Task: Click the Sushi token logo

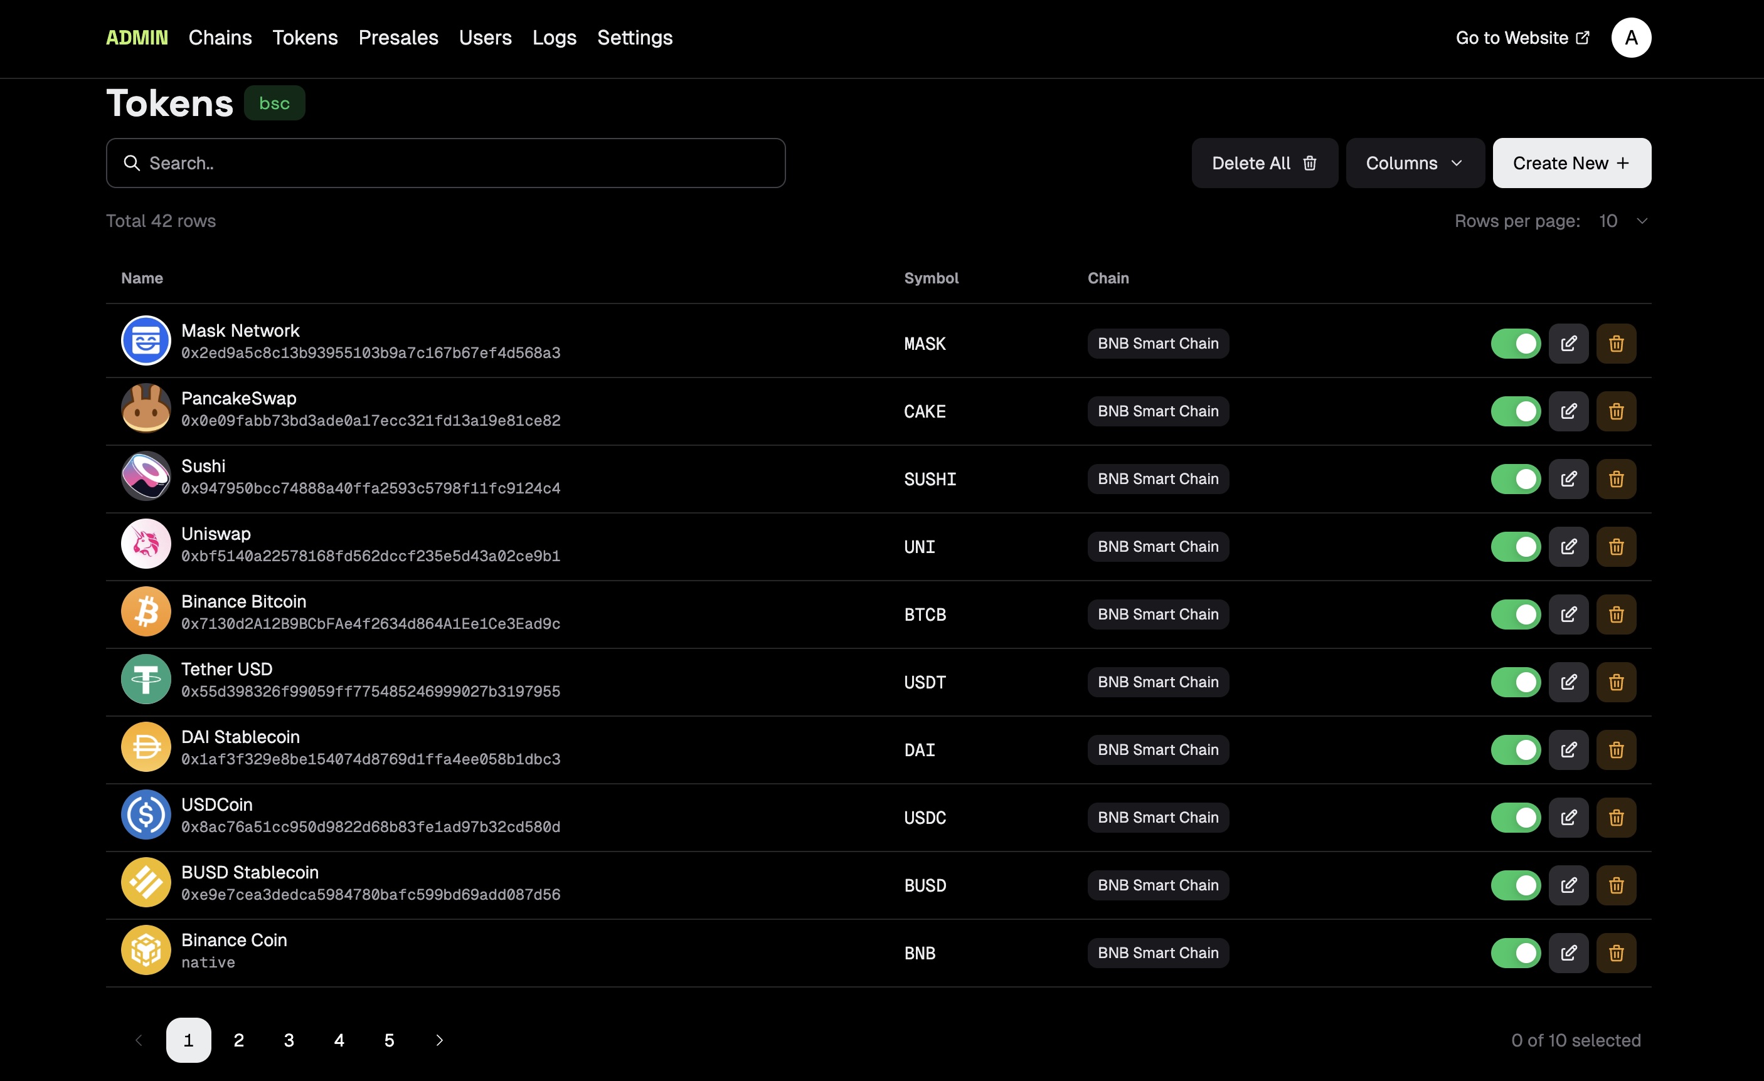Action: tap(146, 476)
